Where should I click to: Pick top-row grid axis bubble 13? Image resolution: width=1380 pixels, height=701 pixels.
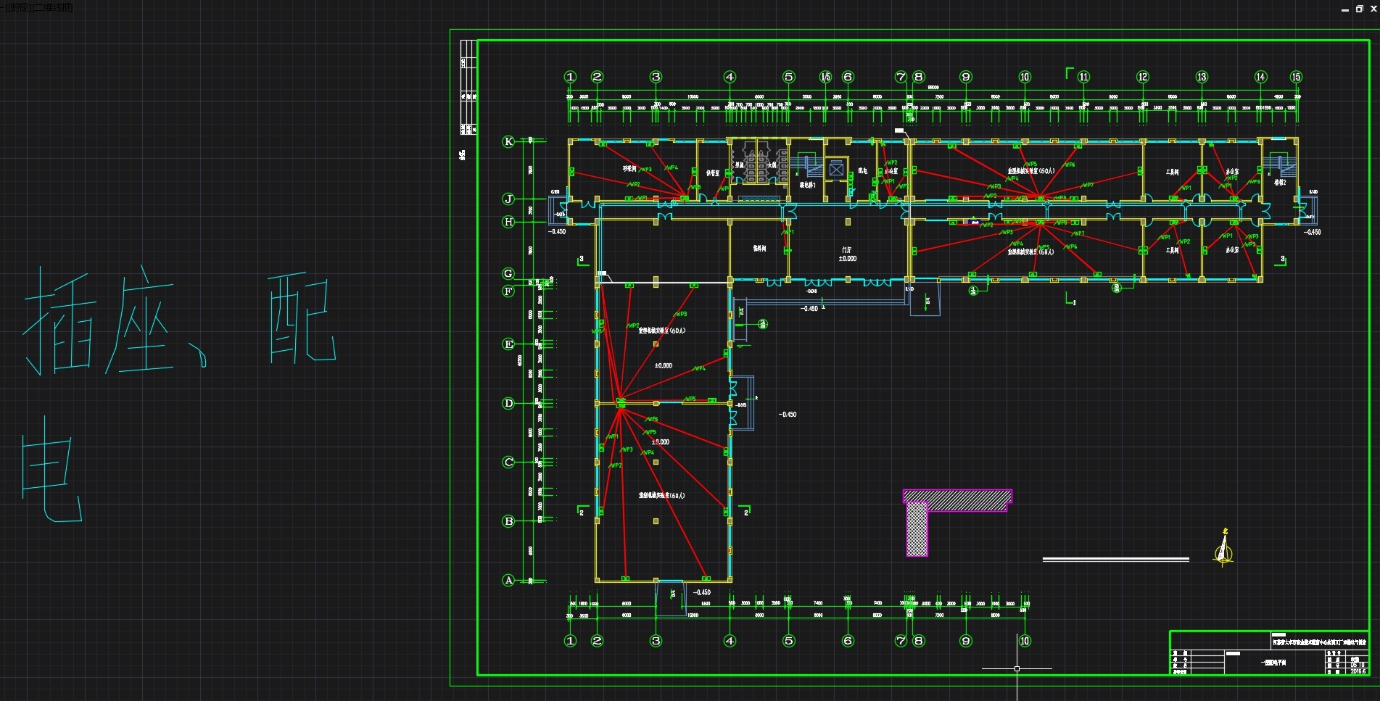point(1202,77)
